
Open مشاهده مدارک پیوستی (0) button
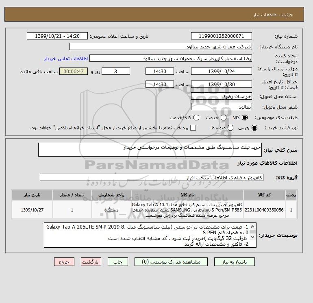pos(171,262)
